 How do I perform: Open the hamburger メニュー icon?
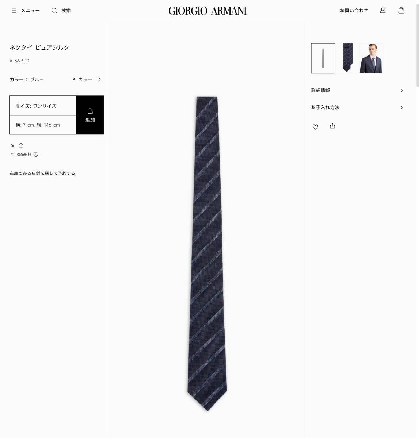pyautogui.click(x=14, y=11)
